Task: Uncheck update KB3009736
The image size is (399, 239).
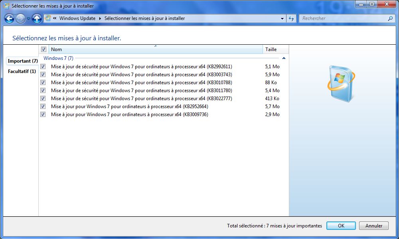Action: 43,115
